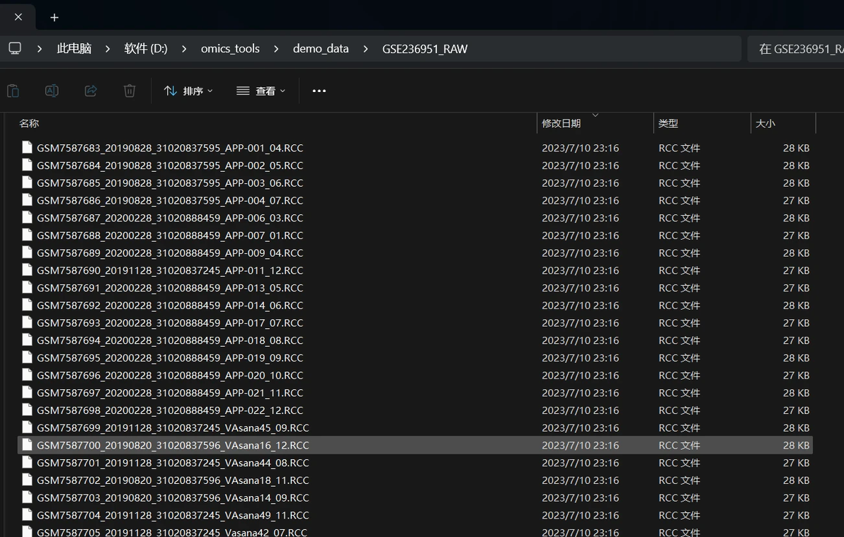Viewport: 844px width, 537px height.
Task: Open a new tab with plus button
Action: click(55, 18)
